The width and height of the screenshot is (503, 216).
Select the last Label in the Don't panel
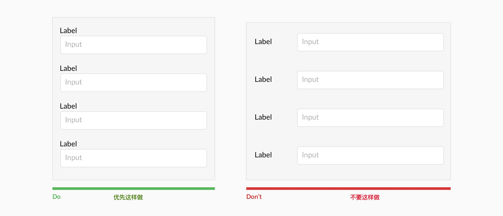click(x=263, y=155)
